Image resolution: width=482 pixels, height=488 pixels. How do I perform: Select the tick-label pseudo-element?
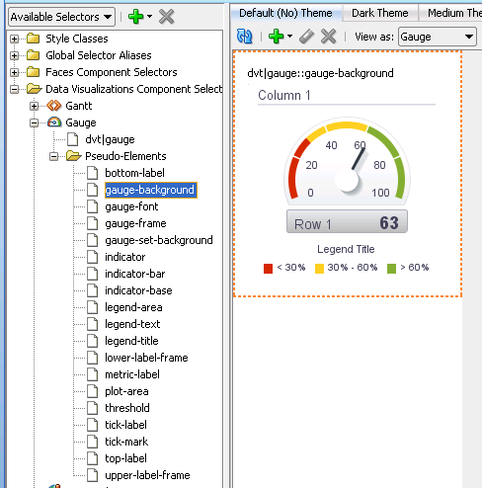pyautogui.click(x=125, y=425)
